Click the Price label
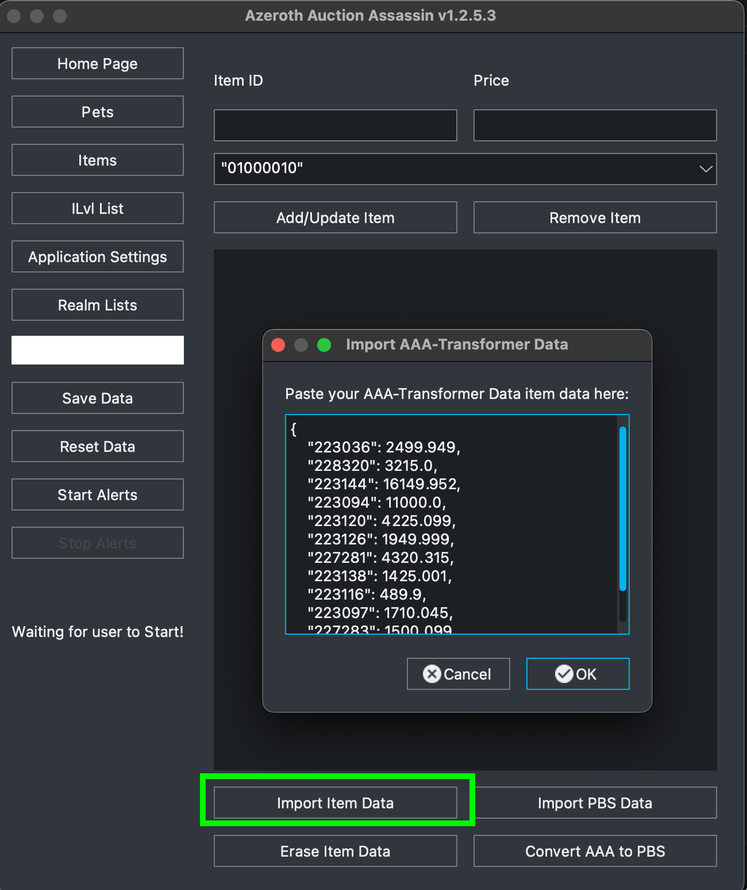 point(491,80)
